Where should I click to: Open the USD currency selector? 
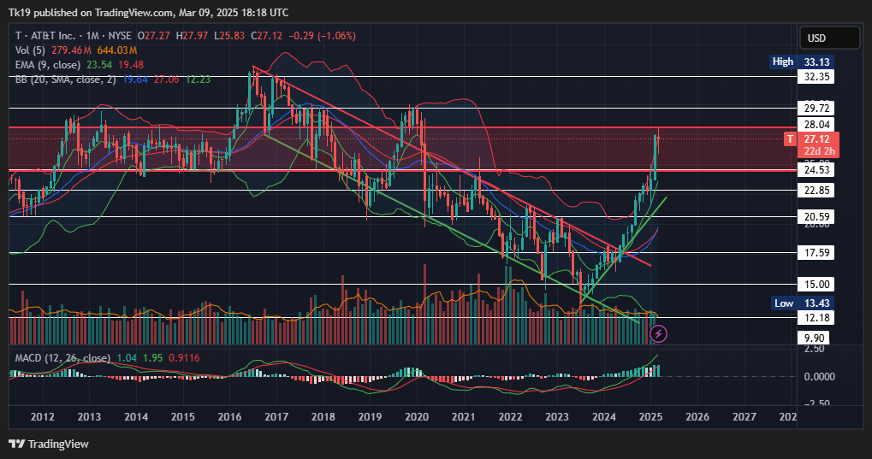829,38
